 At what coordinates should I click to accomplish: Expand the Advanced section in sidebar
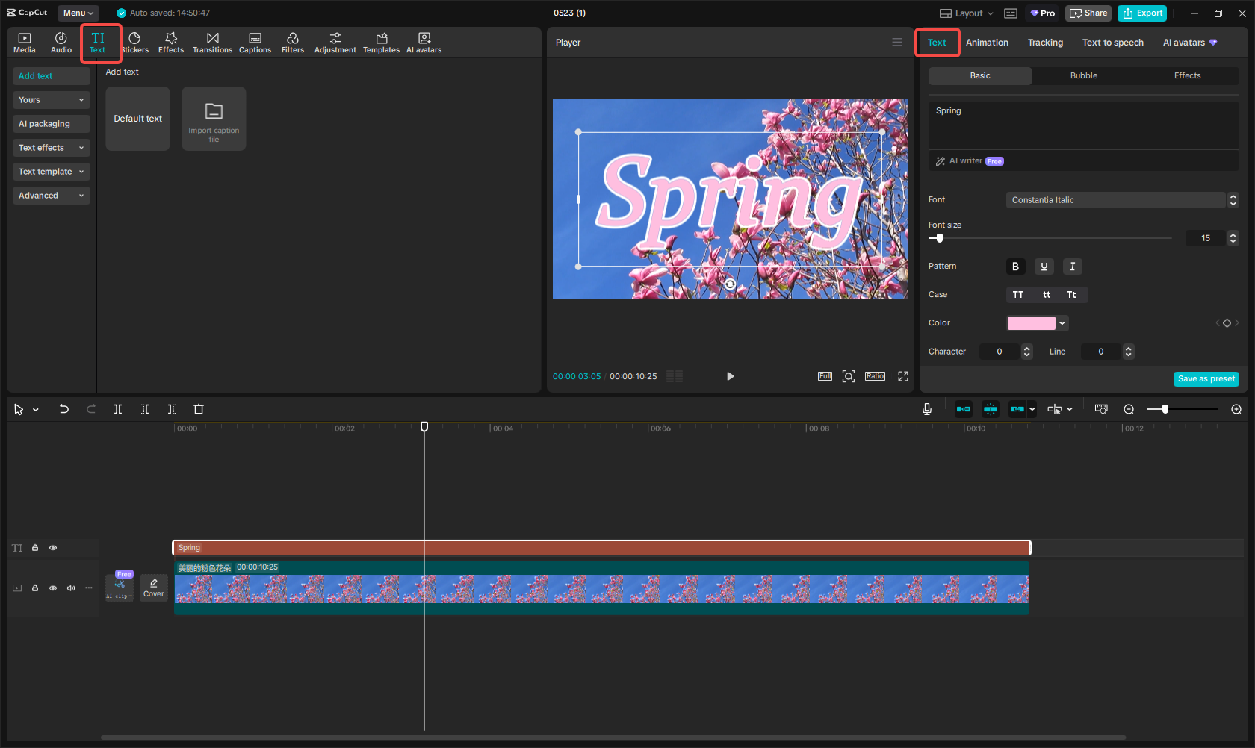51,195
